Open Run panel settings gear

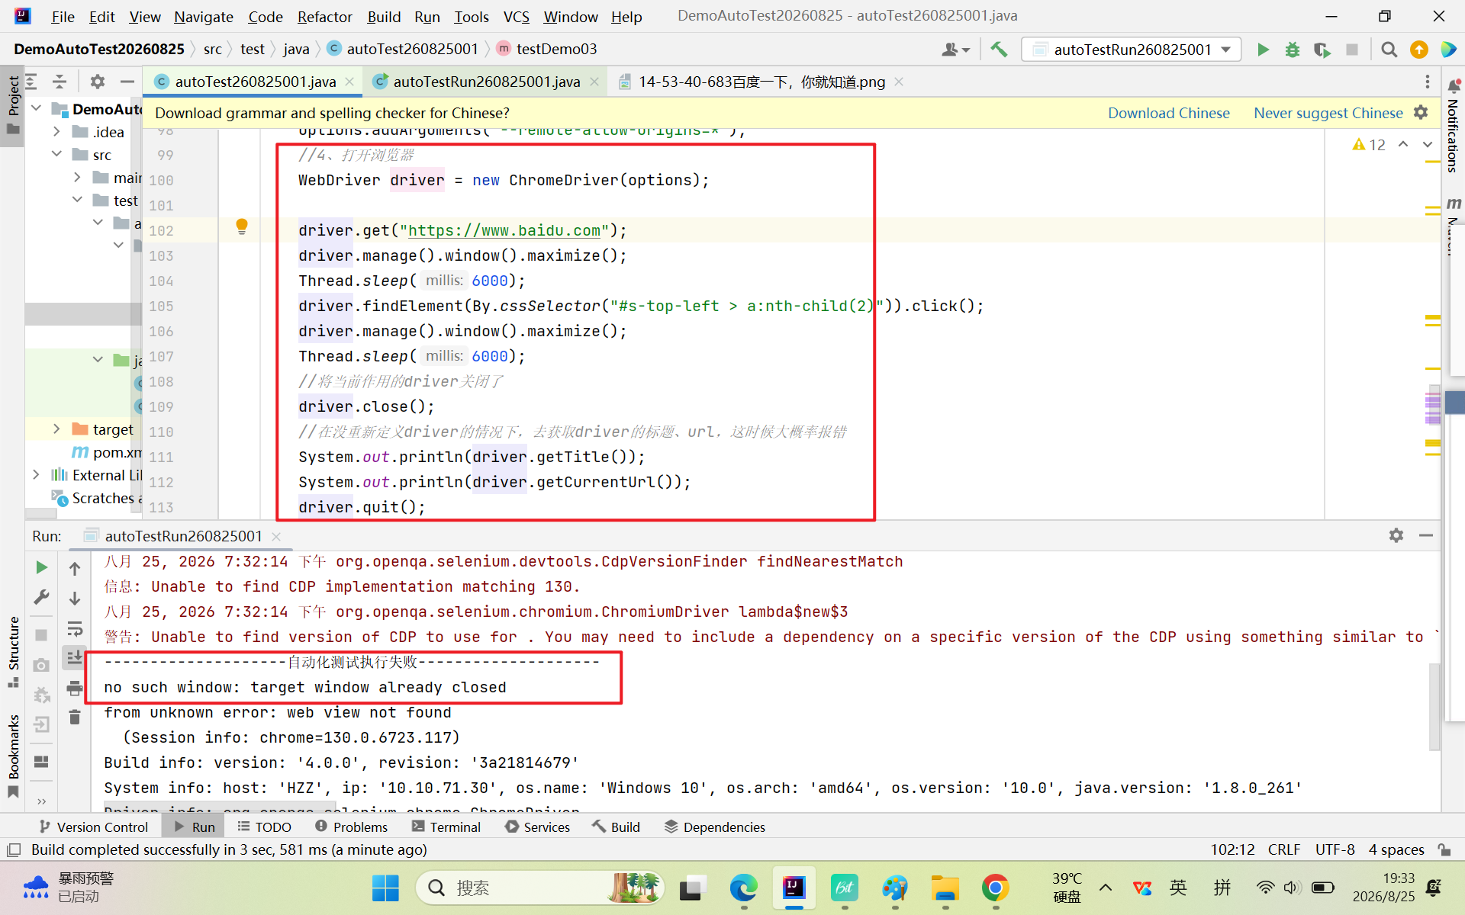click(x=1396, y=536)
